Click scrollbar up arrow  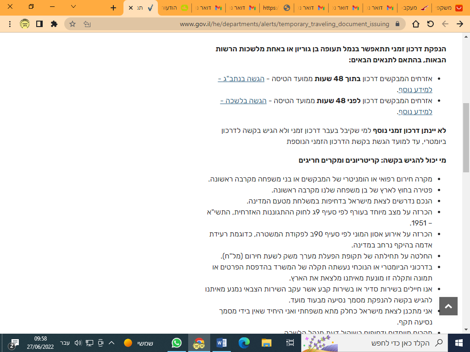pos(466,37)
